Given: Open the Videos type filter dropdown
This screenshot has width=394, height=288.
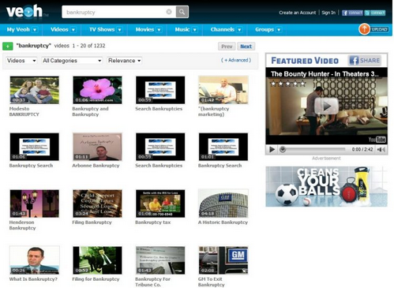Looking at the screenshot, I should 21,61.
